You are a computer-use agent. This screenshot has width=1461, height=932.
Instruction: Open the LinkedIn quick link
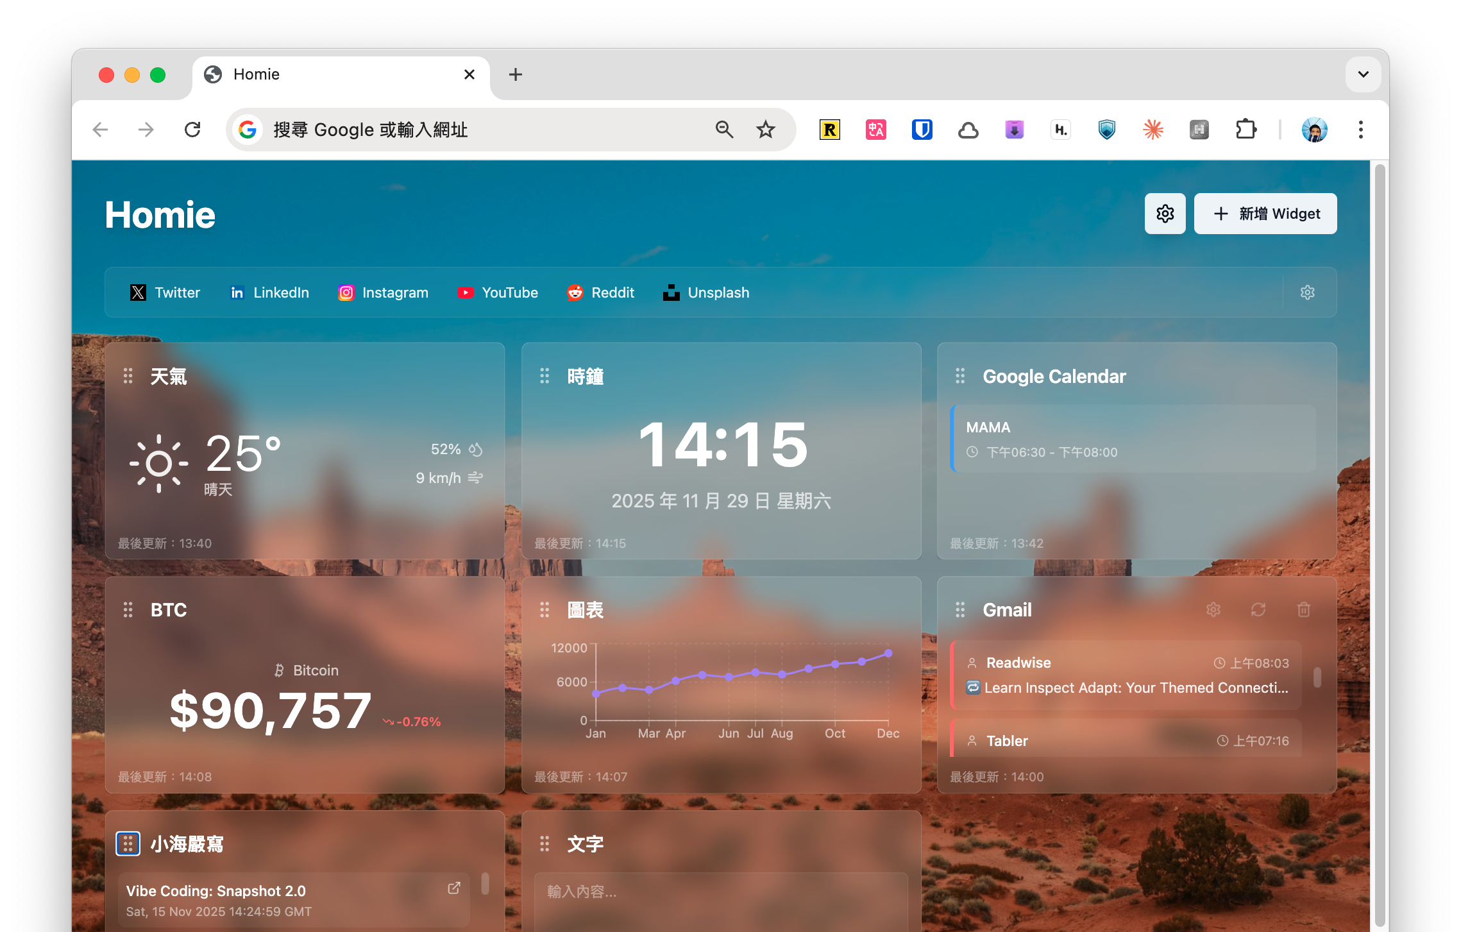(269, 292)
